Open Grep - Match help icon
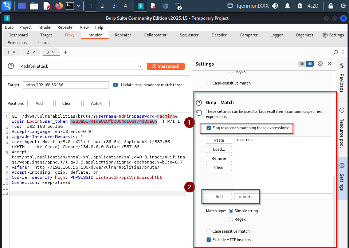This screenshot has width=349, height=248. point(199,103)
